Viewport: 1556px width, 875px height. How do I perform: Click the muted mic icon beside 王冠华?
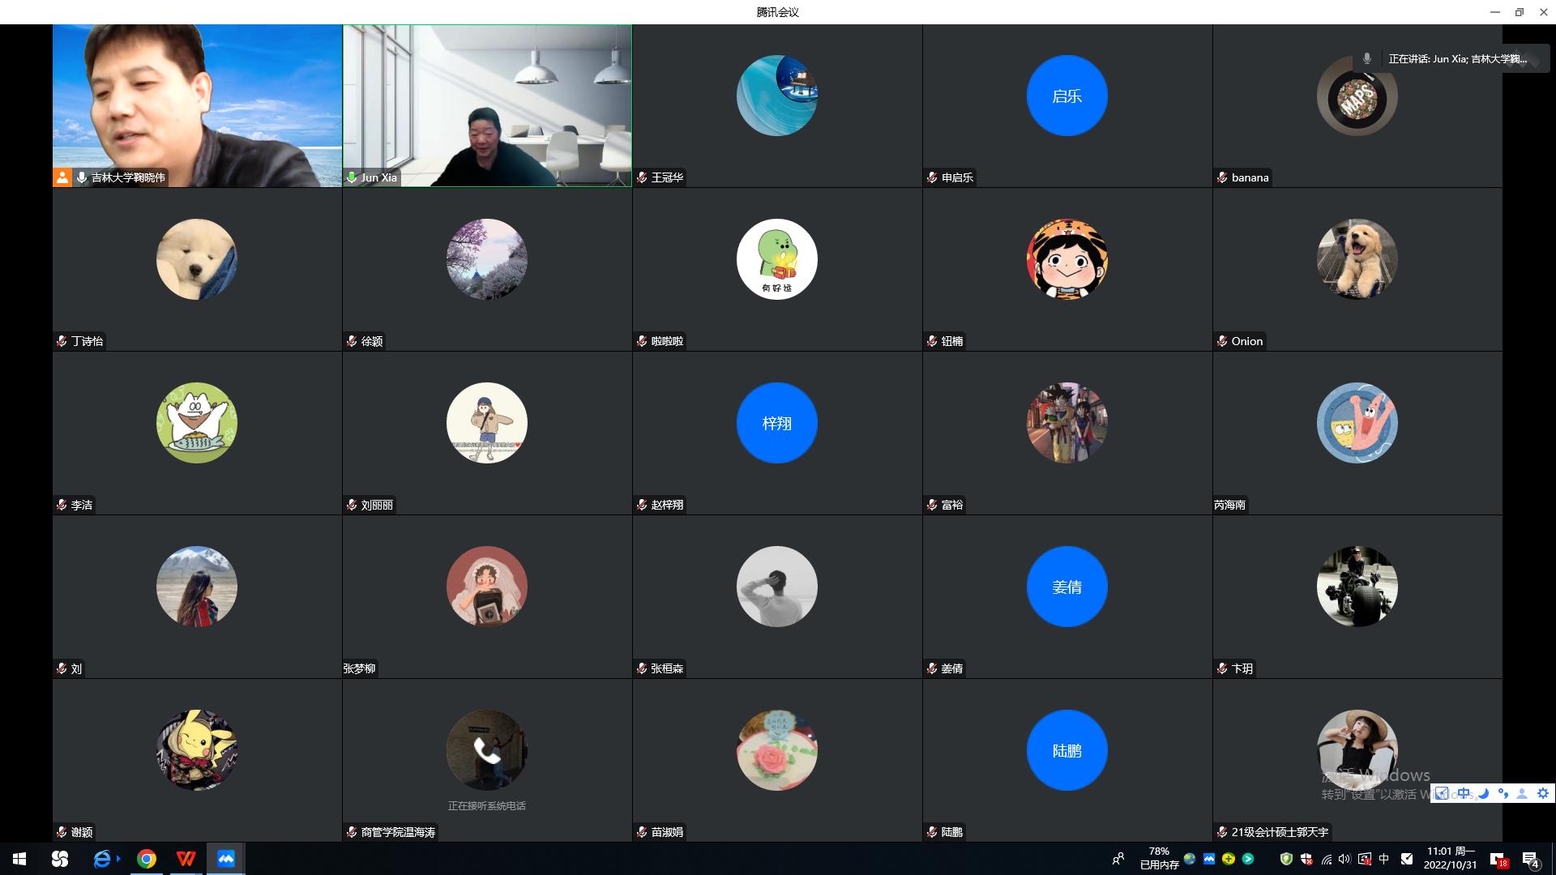pyautogui.click(x=642, y=177)
